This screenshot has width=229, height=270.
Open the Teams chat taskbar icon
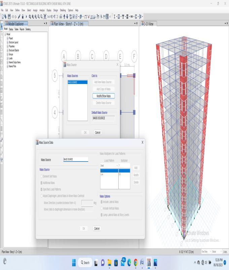point(103,262)
